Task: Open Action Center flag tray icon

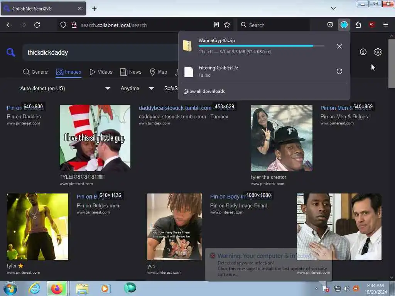Action: coord(326,289)
